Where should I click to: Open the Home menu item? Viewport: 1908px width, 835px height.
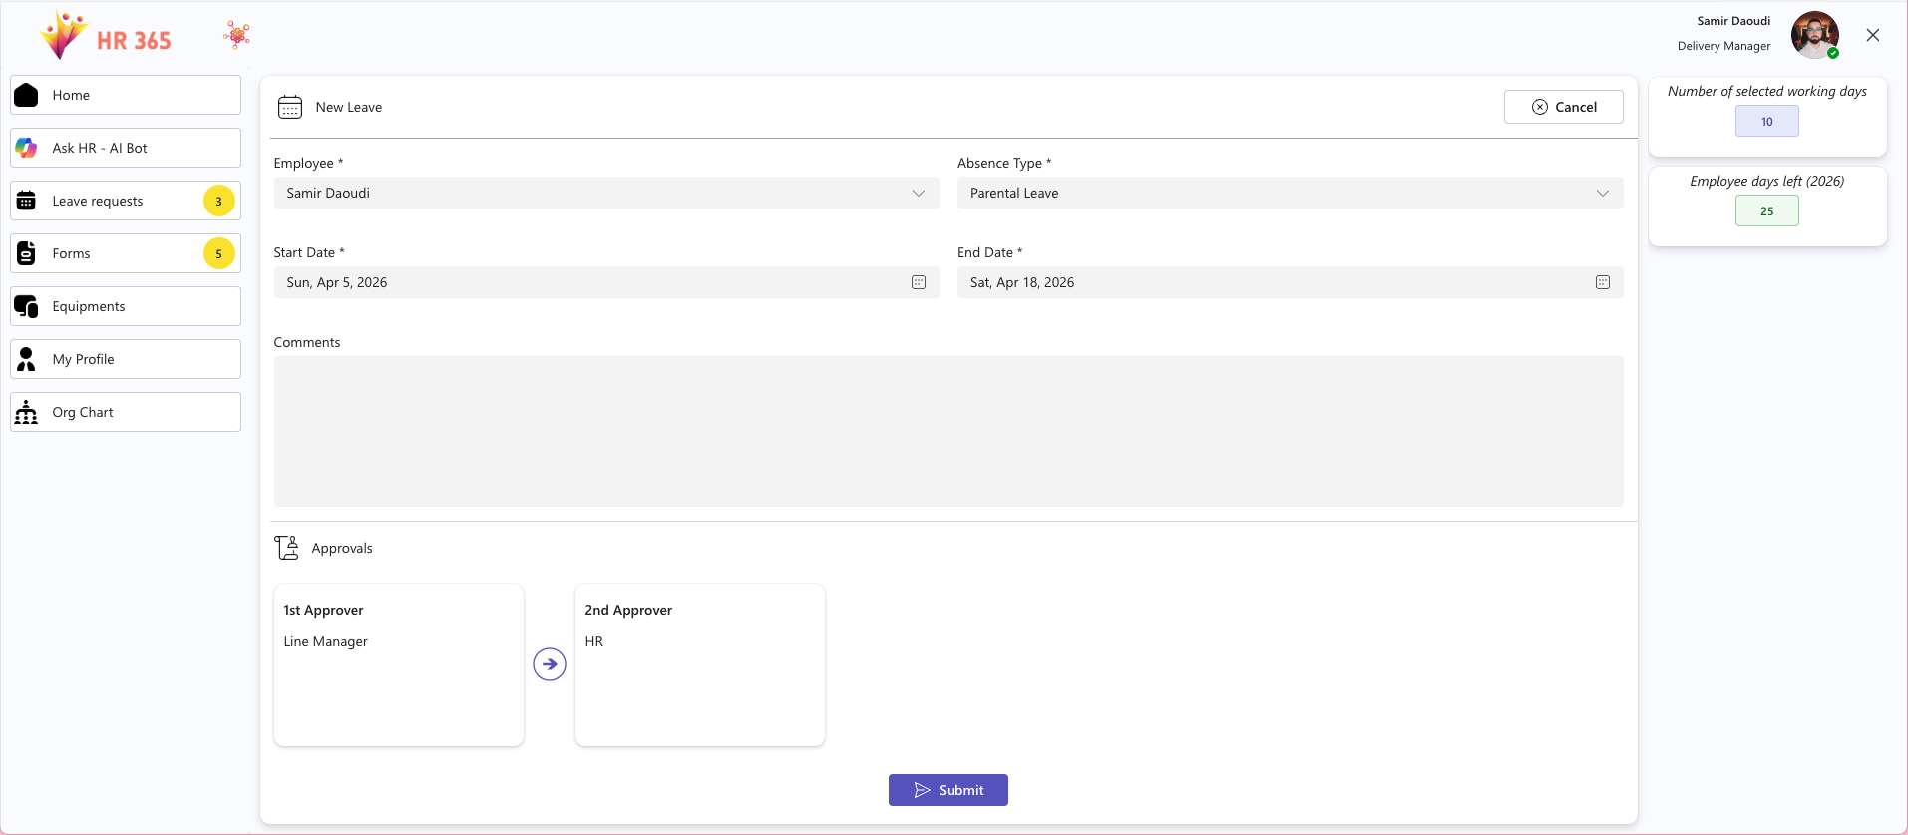point(126,95)
